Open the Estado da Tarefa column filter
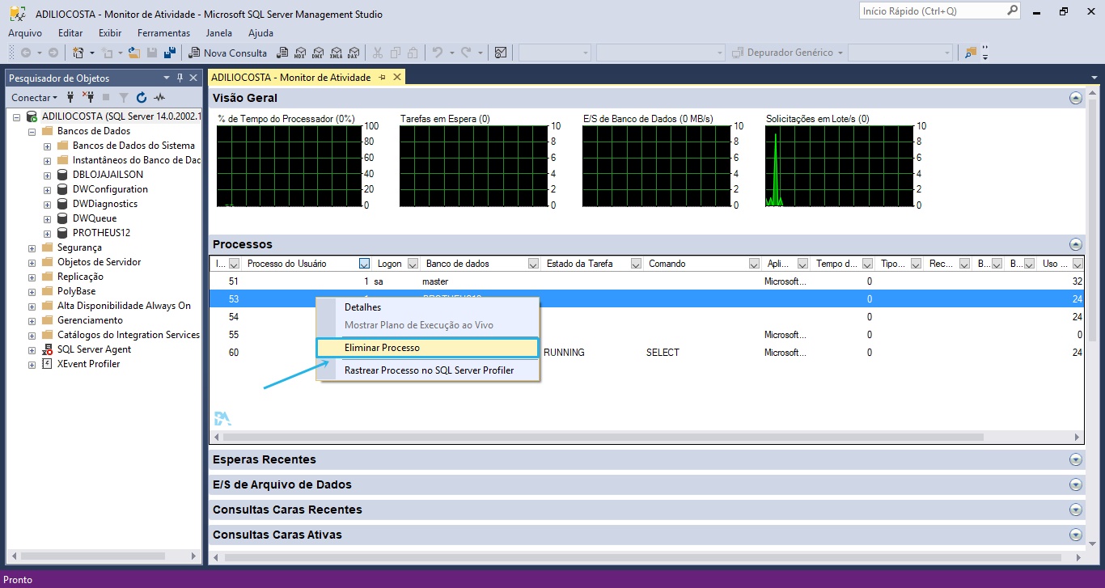Image resolution: width=1105 pixels, height=588 pixels. point(636,264)
